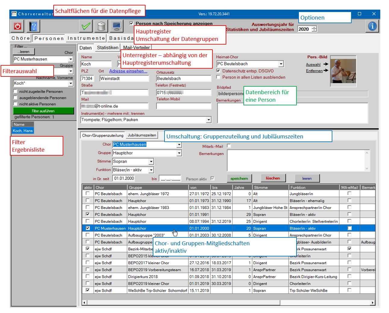Check 'nicht aktive Personen' filter
Image resolution: width=389 pixels, height=313 pixels.
15,104
